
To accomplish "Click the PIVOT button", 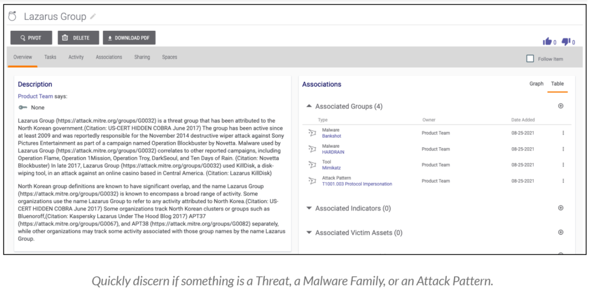I will (x=31, y=38).
